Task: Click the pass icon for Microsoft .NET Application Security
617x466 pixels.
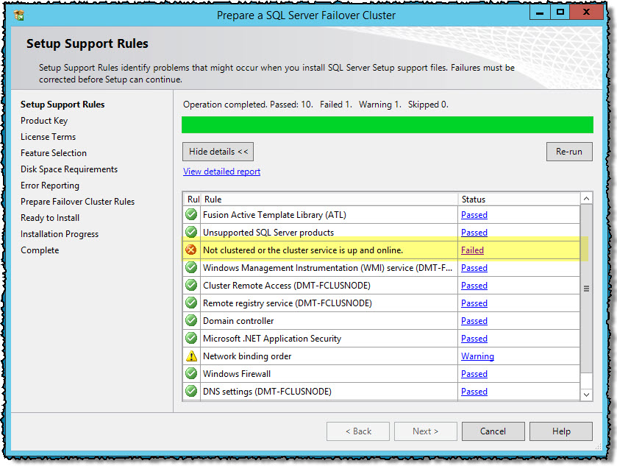Action: tap(191, 338)
